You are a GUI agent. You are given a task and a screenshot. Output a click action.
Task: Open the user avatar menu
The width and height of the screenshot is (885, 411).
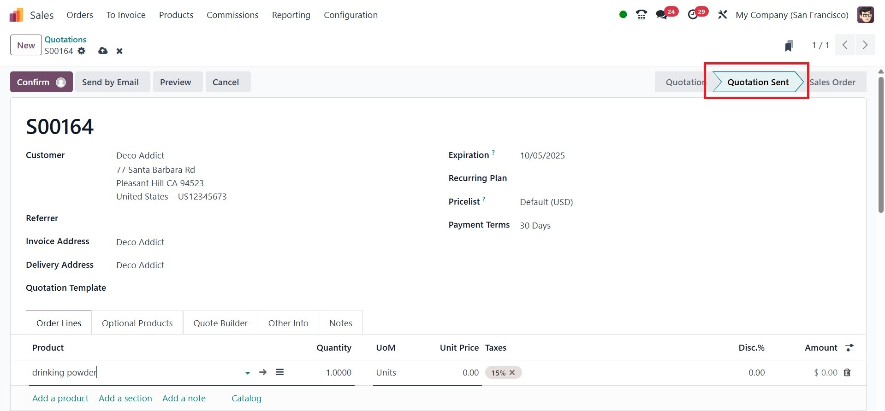click(x=866, y=15)
